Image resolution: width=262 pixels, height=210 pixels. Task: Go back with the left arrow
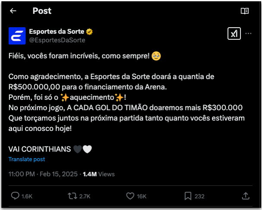13,11
